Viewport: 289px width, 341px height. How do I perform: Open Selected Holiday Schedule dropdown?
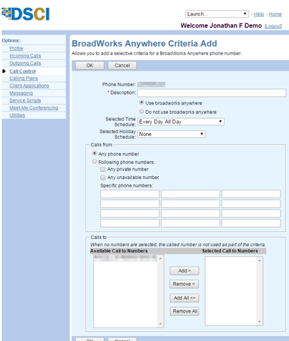tap(171, 134)
